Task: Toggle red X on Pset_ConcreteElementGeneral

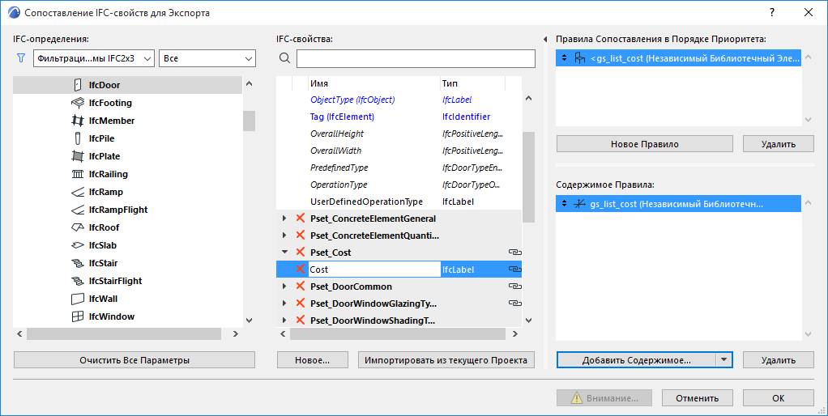Action: click(301, 219)
